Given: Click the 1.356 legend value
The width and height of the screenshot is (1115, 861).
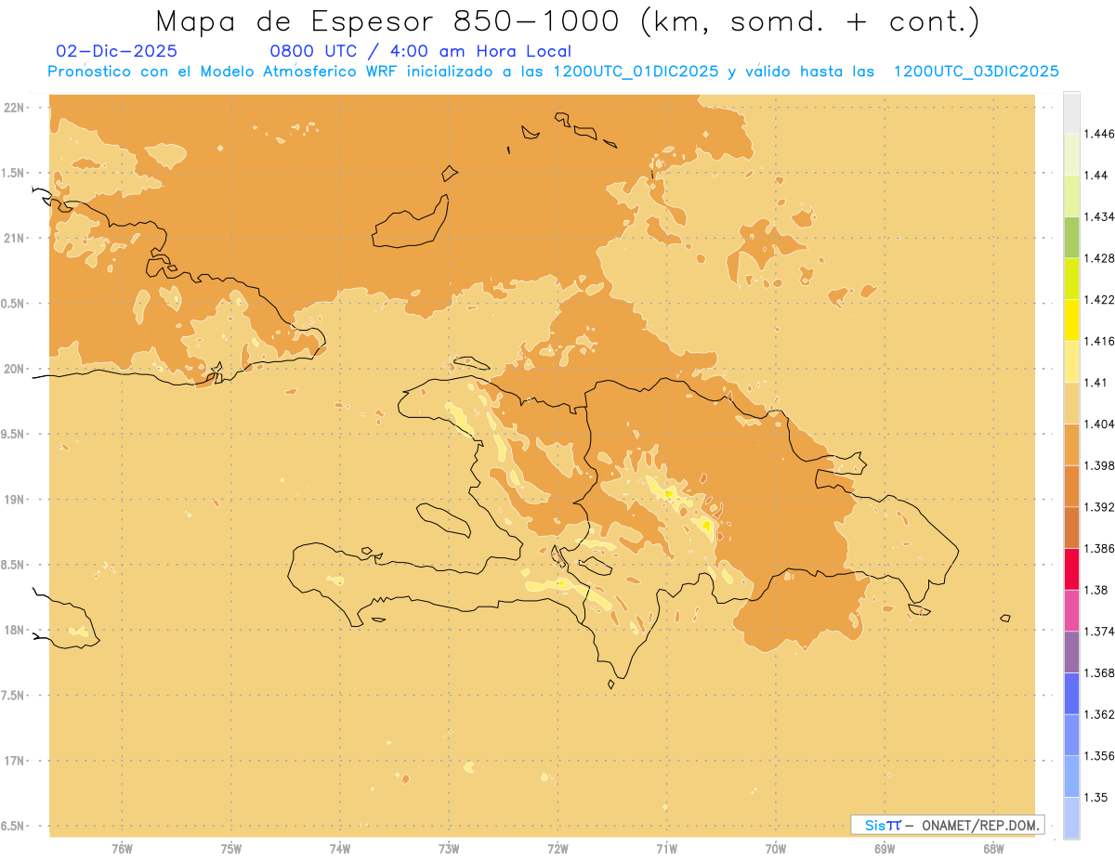Looking at the screenshot, I should coord(1099,755).
